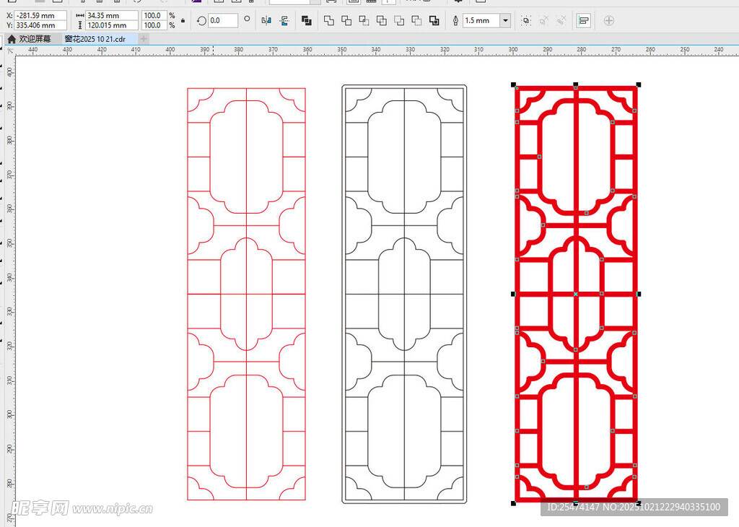Toggle the lock ratio padlock
The image size is (739, 527).
pyautogui.click(x=183, y=21)
